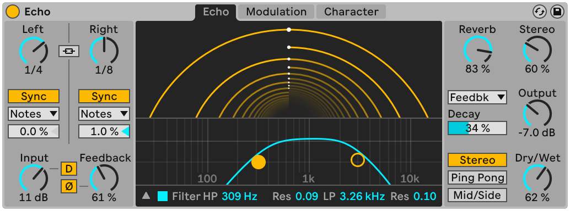Click the Input gain knob
Screen dimensions: 570x211
click(34, 179)
